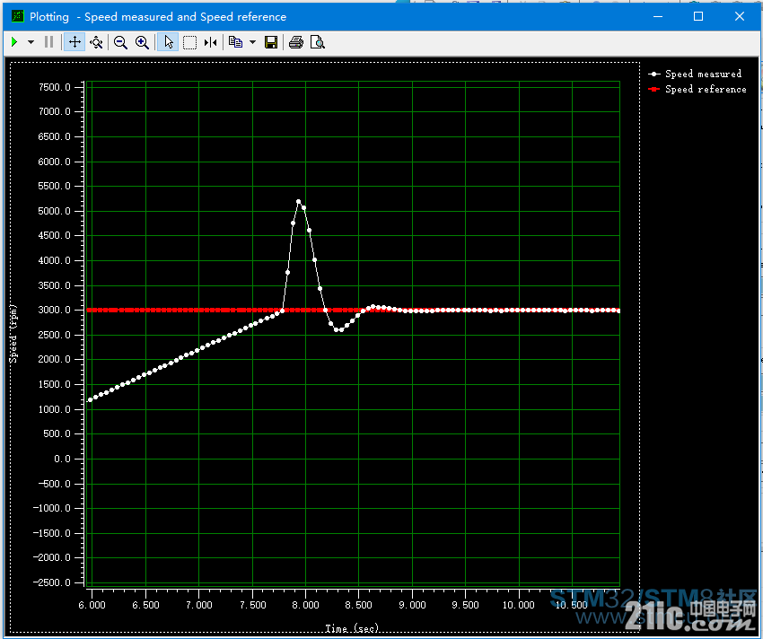Screen dimensions: 763x639
Task: Click the copy to clipboard icon
Action: (x=235, y=42)
